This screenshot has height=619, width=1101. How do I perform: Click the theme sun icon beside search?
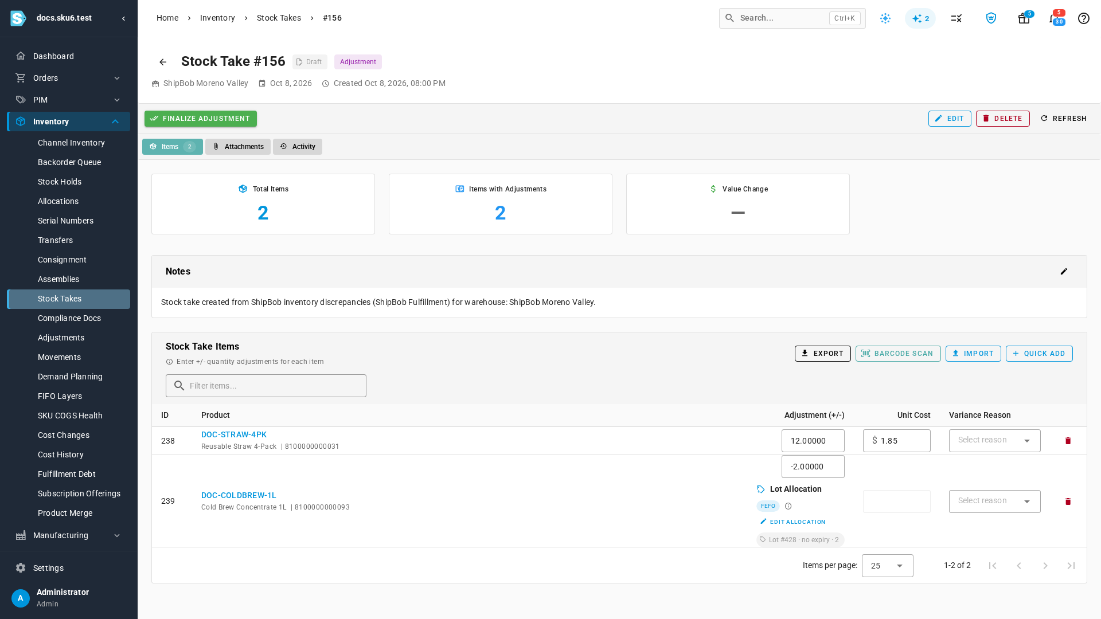885,18
